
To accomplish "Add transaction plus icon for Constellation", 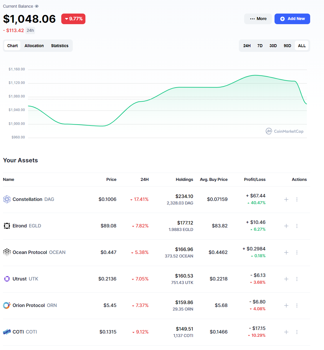I will coord(286,199).
